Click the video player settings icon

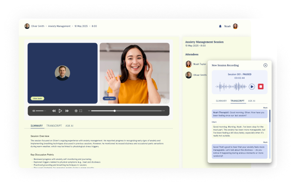(x=76, y=111)
